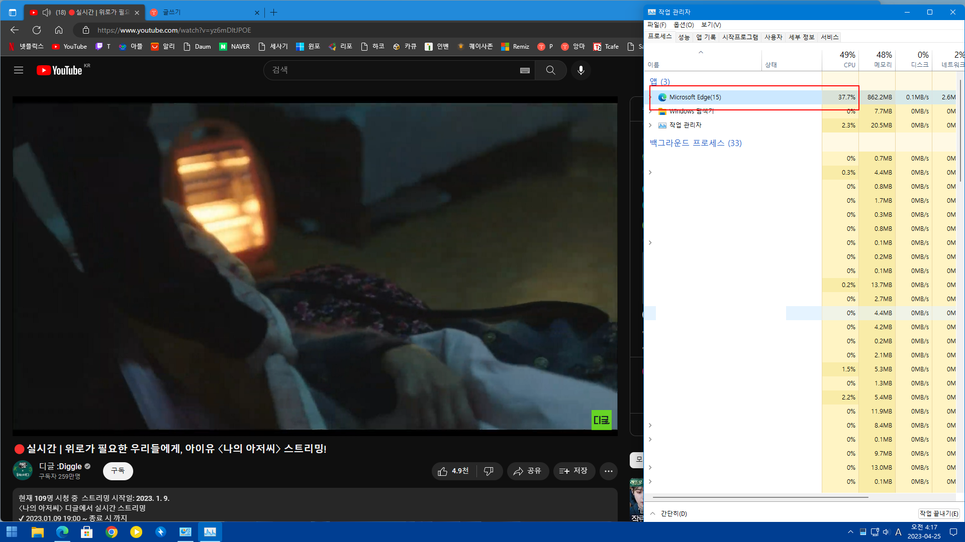Open File Explorer from the taskbar
This screenshot has height=542, width=965.
(x=37, y=532)
